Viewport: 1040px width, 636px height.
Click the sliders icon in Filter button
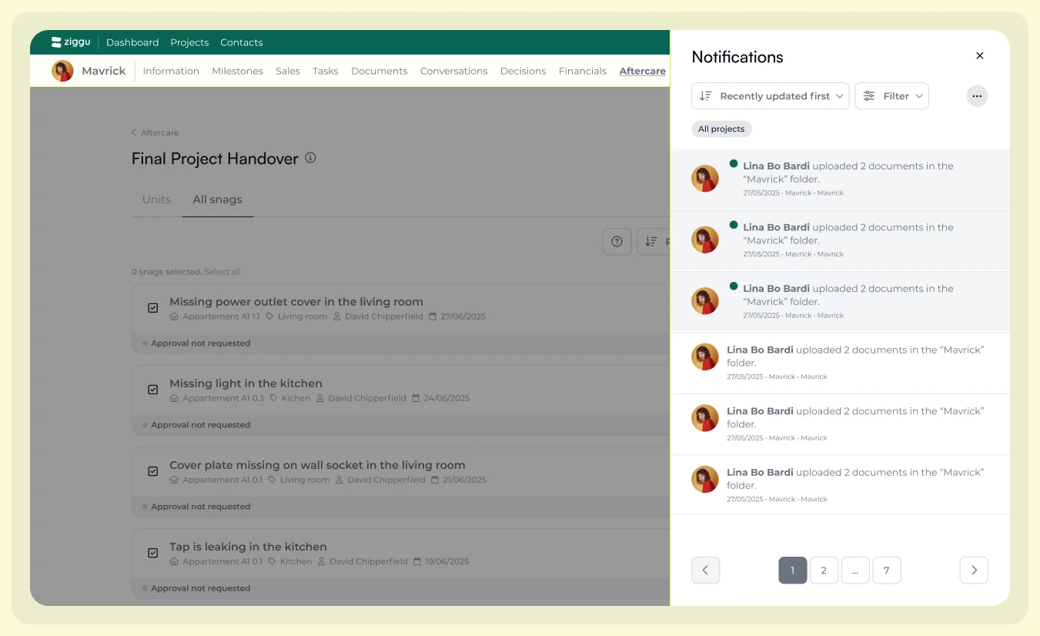869,96
